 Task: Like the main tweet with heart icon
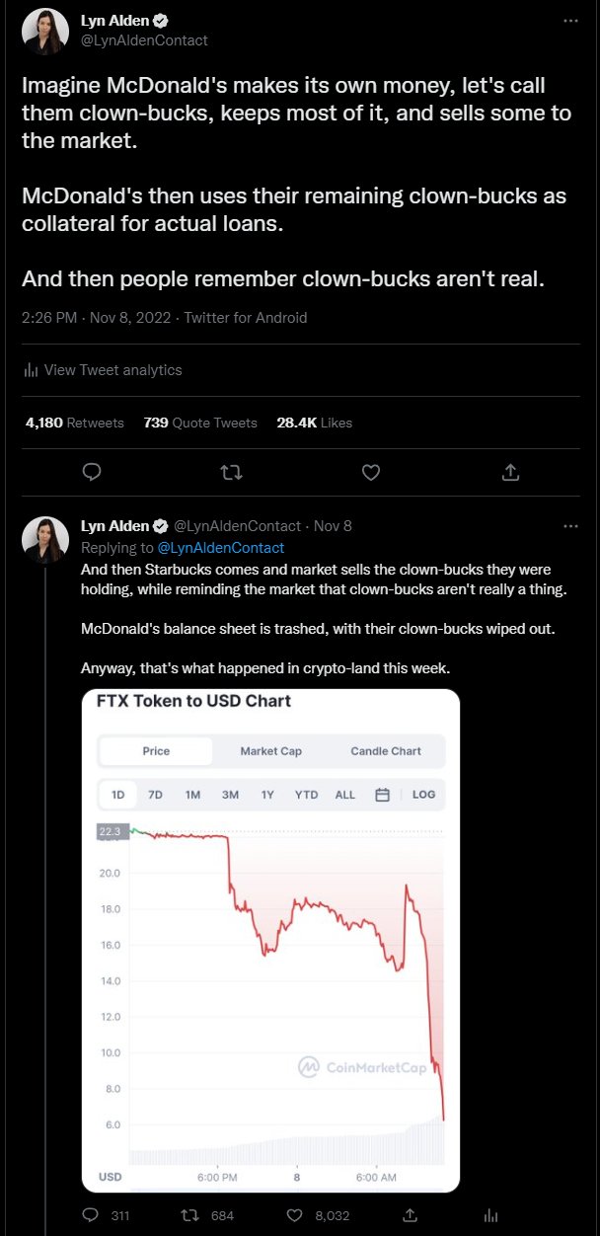click(371, 473)
